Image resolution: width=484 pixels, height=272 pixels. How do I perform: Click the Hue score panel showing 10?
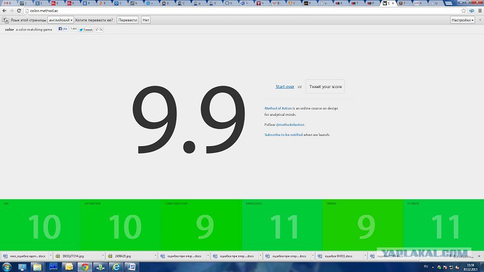coord(40,225)
